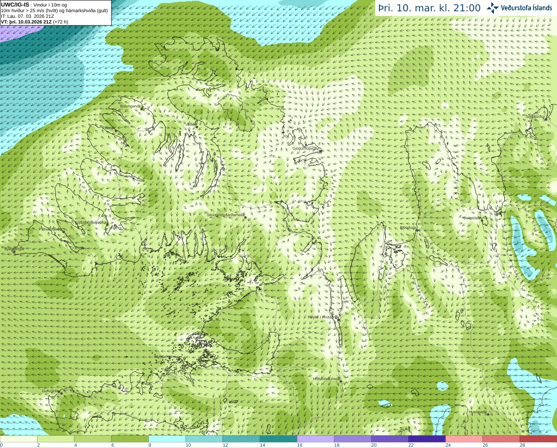The image size is (557, 448).
Task: Click the Steingrímsfjarðarheiði station label
Action: (x=225, y=215)
